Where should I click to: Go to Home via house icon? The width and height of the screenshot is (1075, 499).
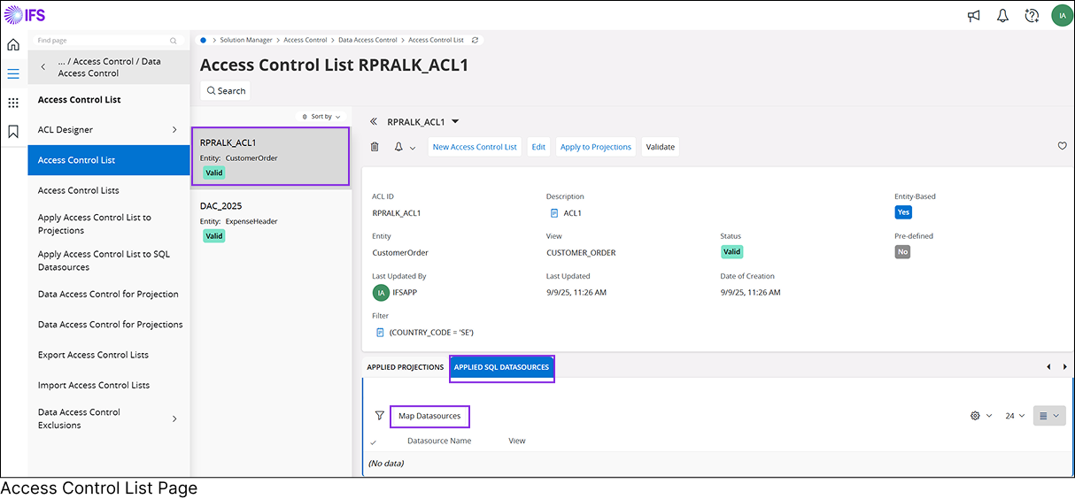point(13,45)
